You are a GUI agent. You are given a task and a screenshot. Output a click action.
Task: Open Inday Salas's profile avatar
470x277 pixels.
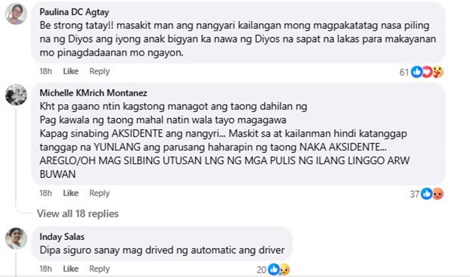16,239
